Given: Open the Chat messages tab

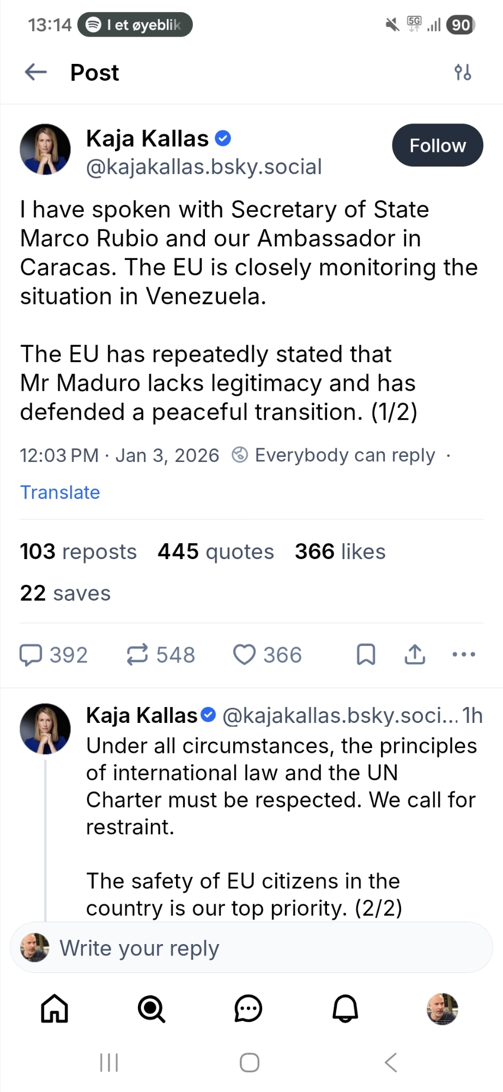Looking at the screenshot, I should tap(249, 1008).
